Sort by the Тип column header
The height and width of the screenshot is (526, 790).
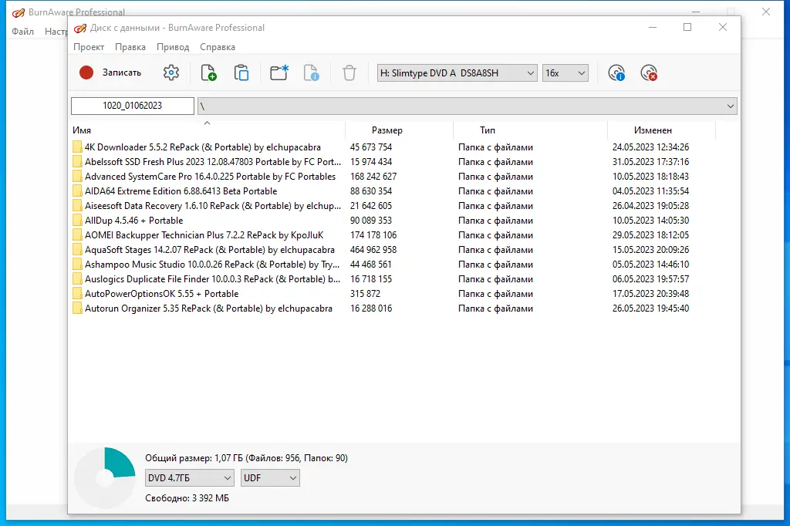coord(530,130)
